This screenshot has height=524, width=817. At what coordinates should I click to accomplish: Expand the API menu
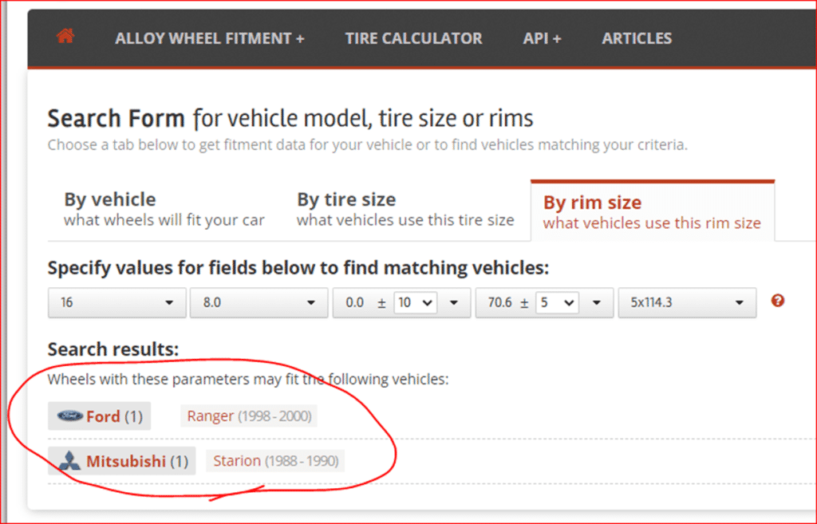(542, 38)
